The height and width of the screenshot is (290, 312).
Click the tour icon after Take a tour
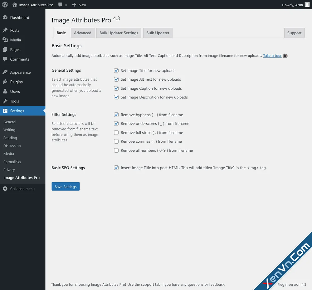[285, 56]
